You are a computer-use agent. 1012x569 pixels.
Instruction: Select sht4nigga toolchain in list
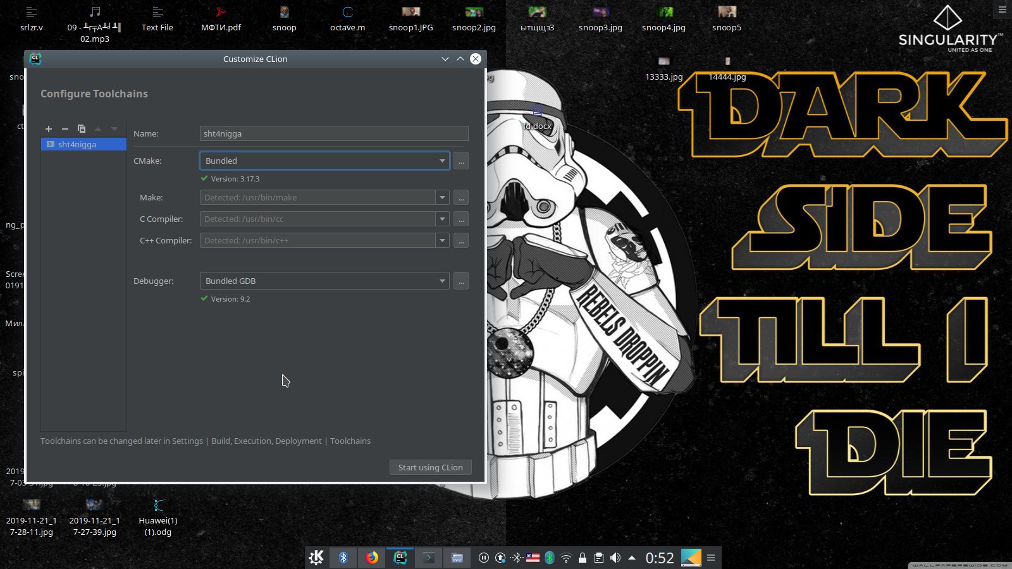coord(83,144)
